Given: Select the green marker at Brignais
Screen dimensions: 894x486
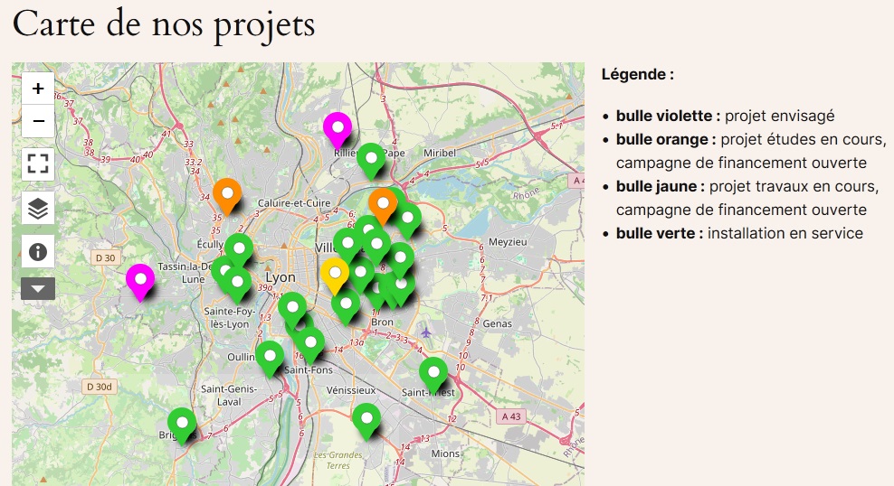Looking at the screenshot, I should [183, 423].
